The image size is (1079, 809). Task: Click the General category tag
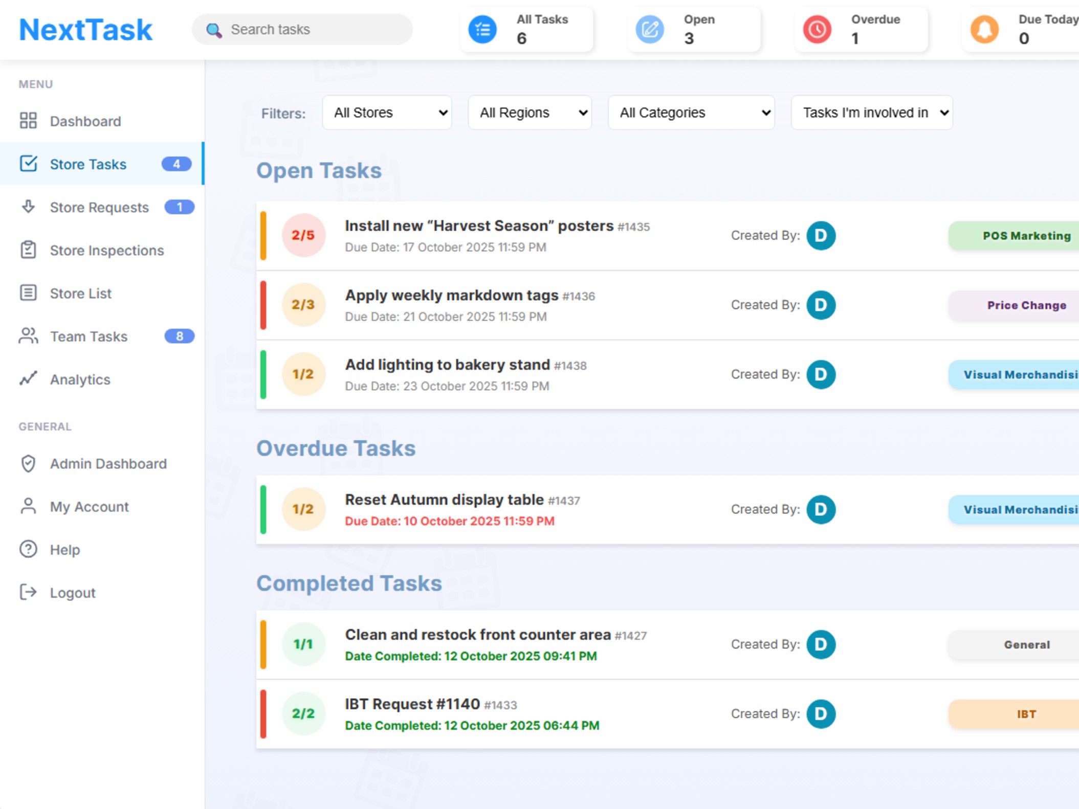coord(1014,645)
